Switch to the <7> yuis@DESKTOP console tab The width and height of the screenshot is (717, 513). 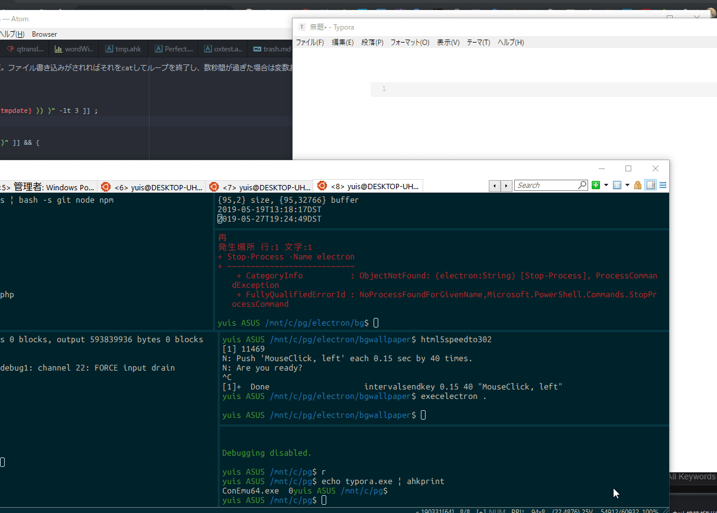pos(260,187)
